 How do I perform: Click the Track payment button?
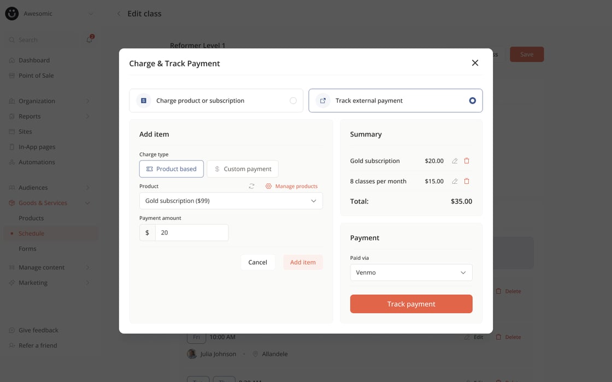(x=411, y=303)
